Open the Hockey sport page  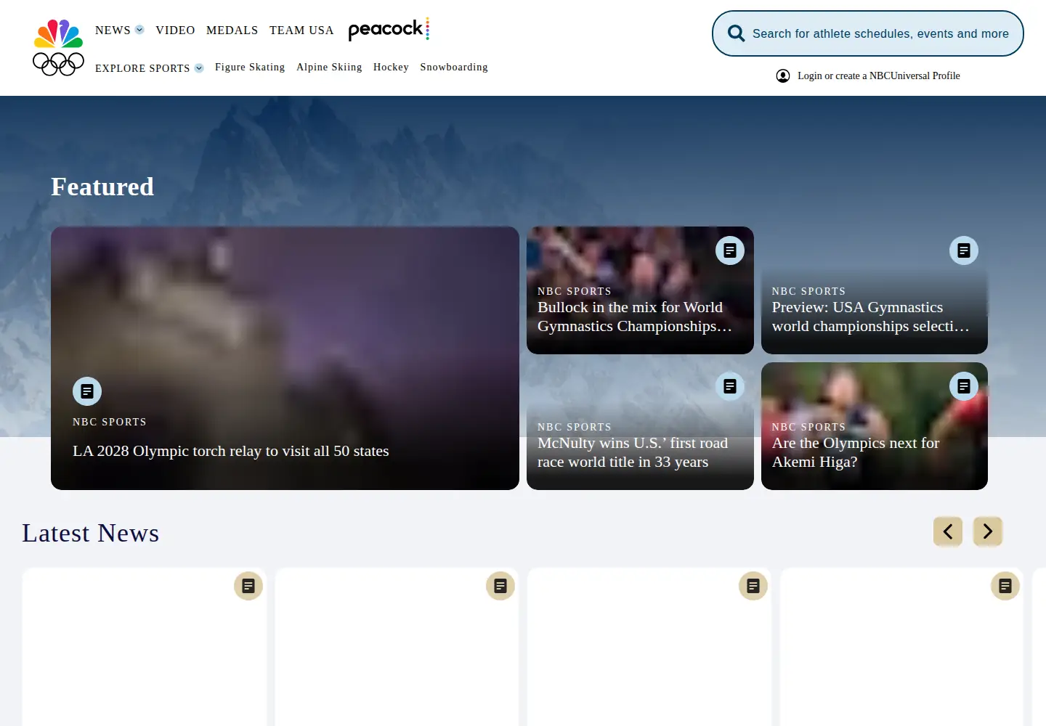[391, 67]
